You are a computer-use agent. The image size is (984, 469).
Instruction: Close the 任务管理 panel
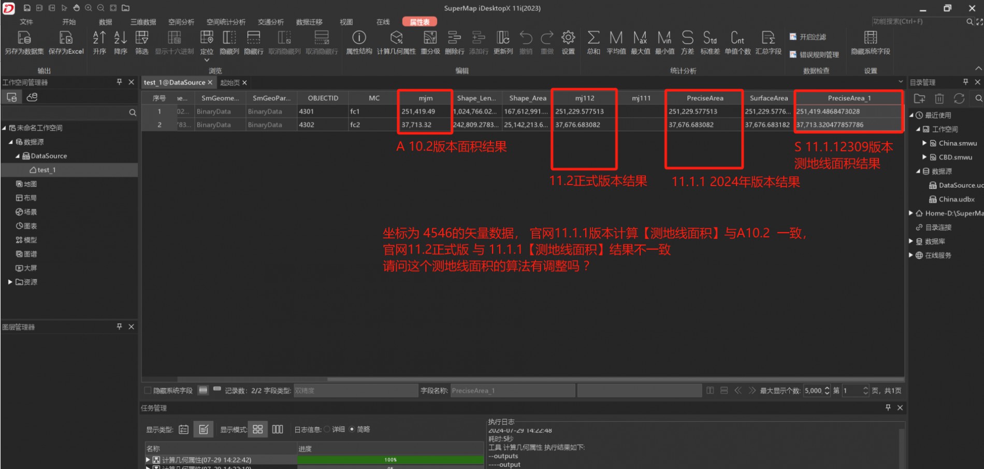tap(900, 408)
